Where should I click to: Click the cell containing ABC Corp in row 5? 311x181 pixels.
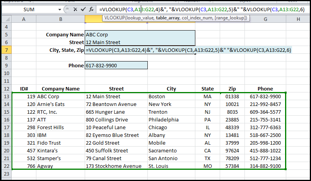(140, 34)
